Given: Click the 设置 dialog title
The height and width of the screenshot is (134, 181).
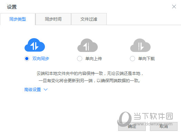Looking at the screenshot, I should click(x=12, y=7).
